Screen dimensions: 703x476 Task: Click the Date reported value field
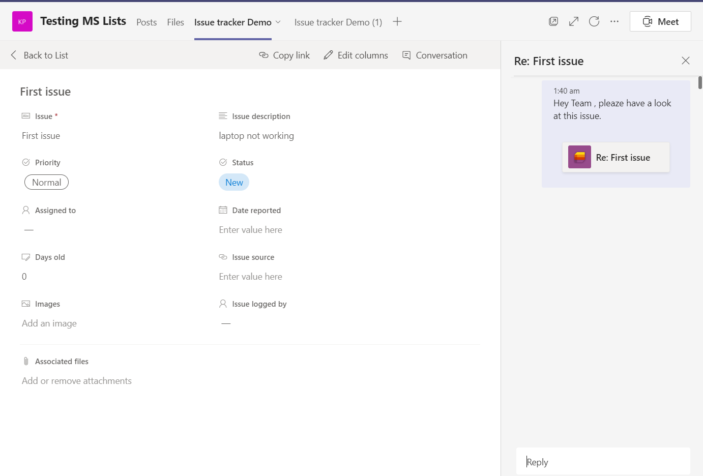tap(250, 230)
